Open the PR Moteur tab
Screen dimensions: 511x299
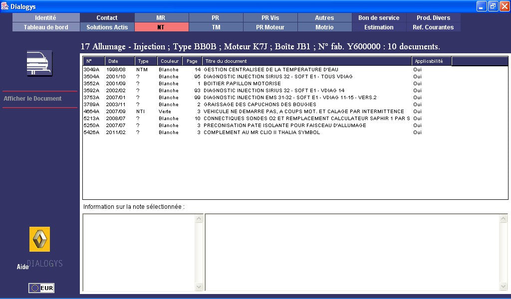[270, 27]
